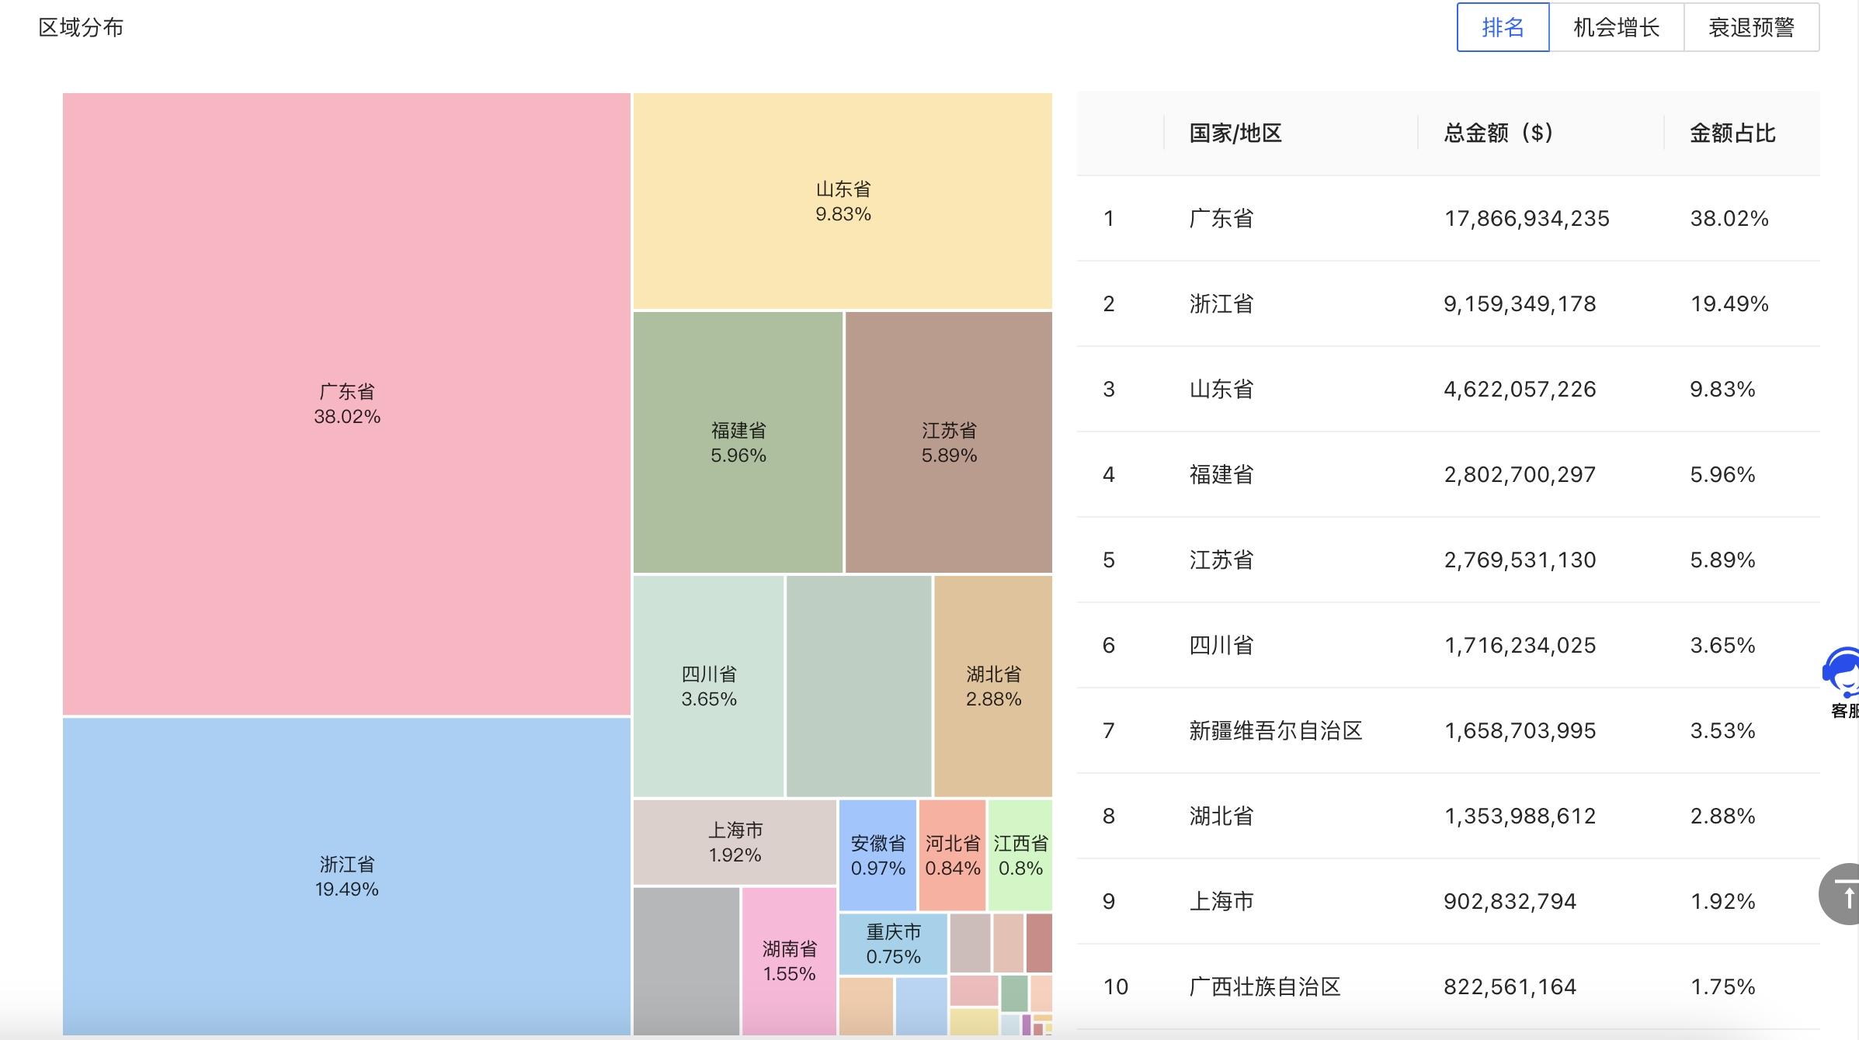
Task: Click the 四川省 3.65% treemap block
Action: point(708,686)
